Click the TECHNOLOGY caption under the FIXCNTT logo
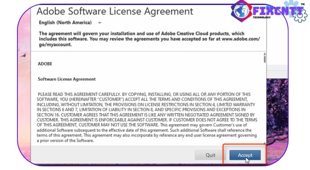The image size is (310, 170). 262,17
